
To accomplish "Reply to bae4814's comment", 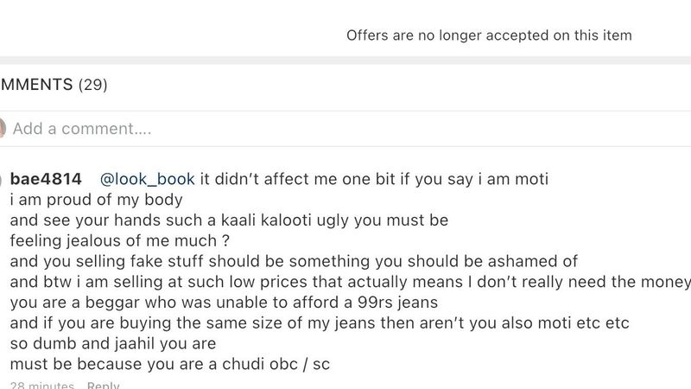I will [x=103, y=385].
